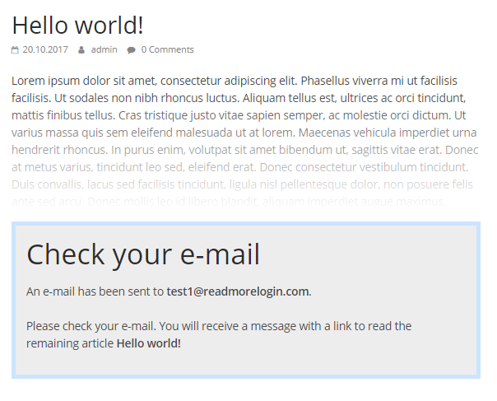Select the post date 20.10.2017
The height and width of the screenshot is (401, 497).
(x=45, y=49)
